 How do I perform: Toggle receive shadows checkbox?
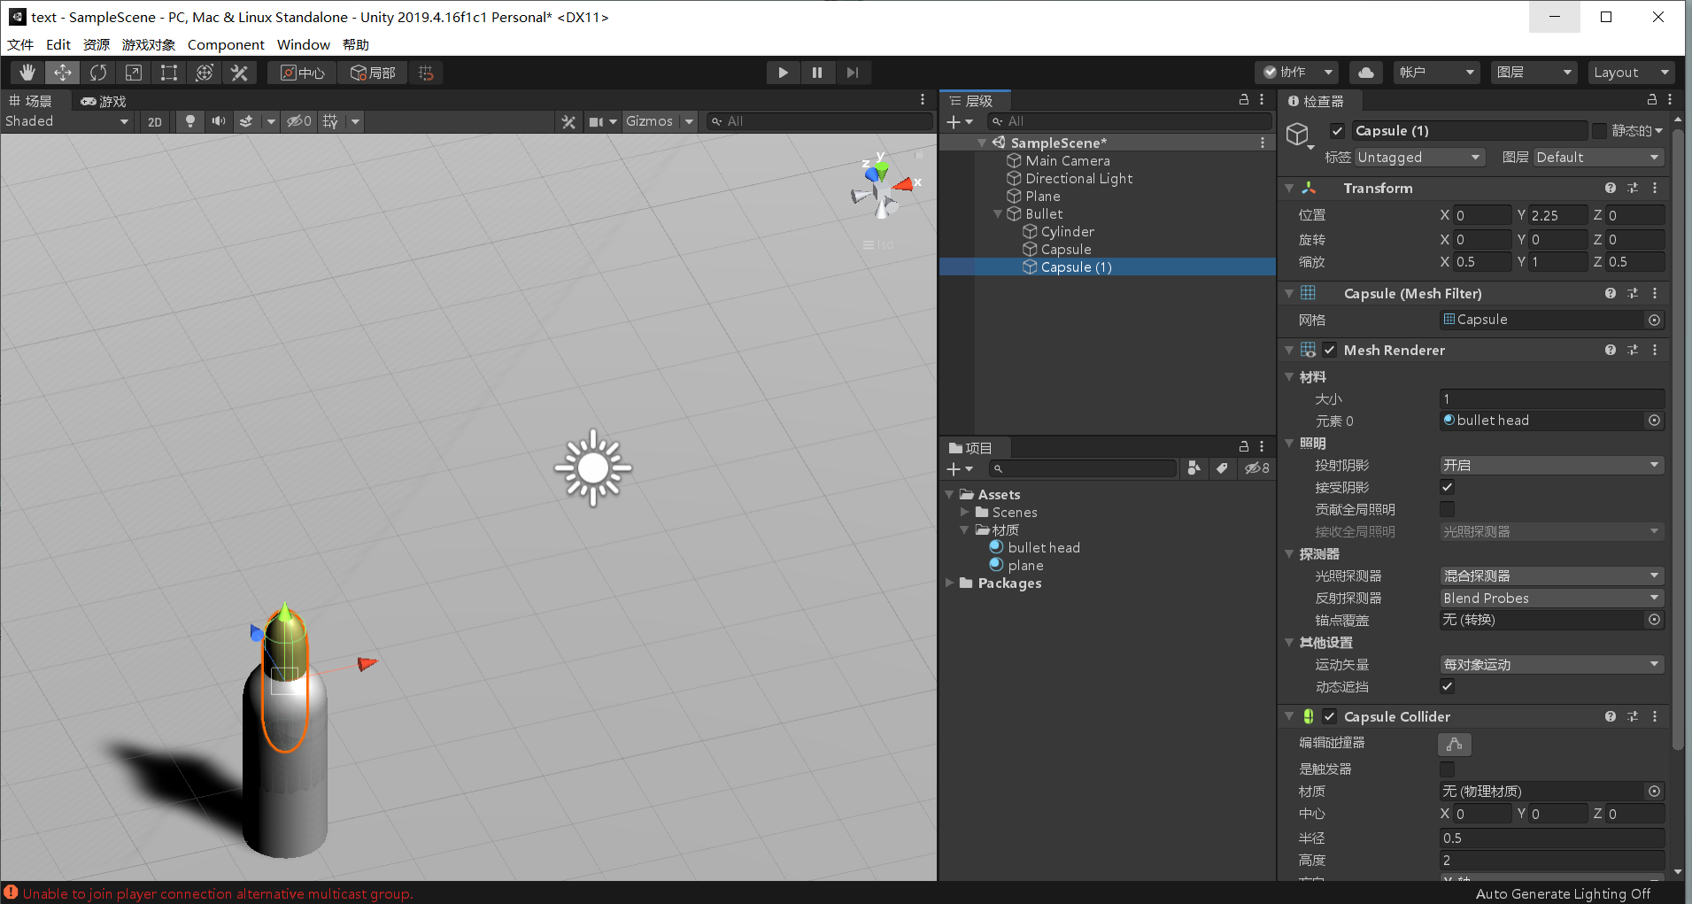(x=1448, y=487)
